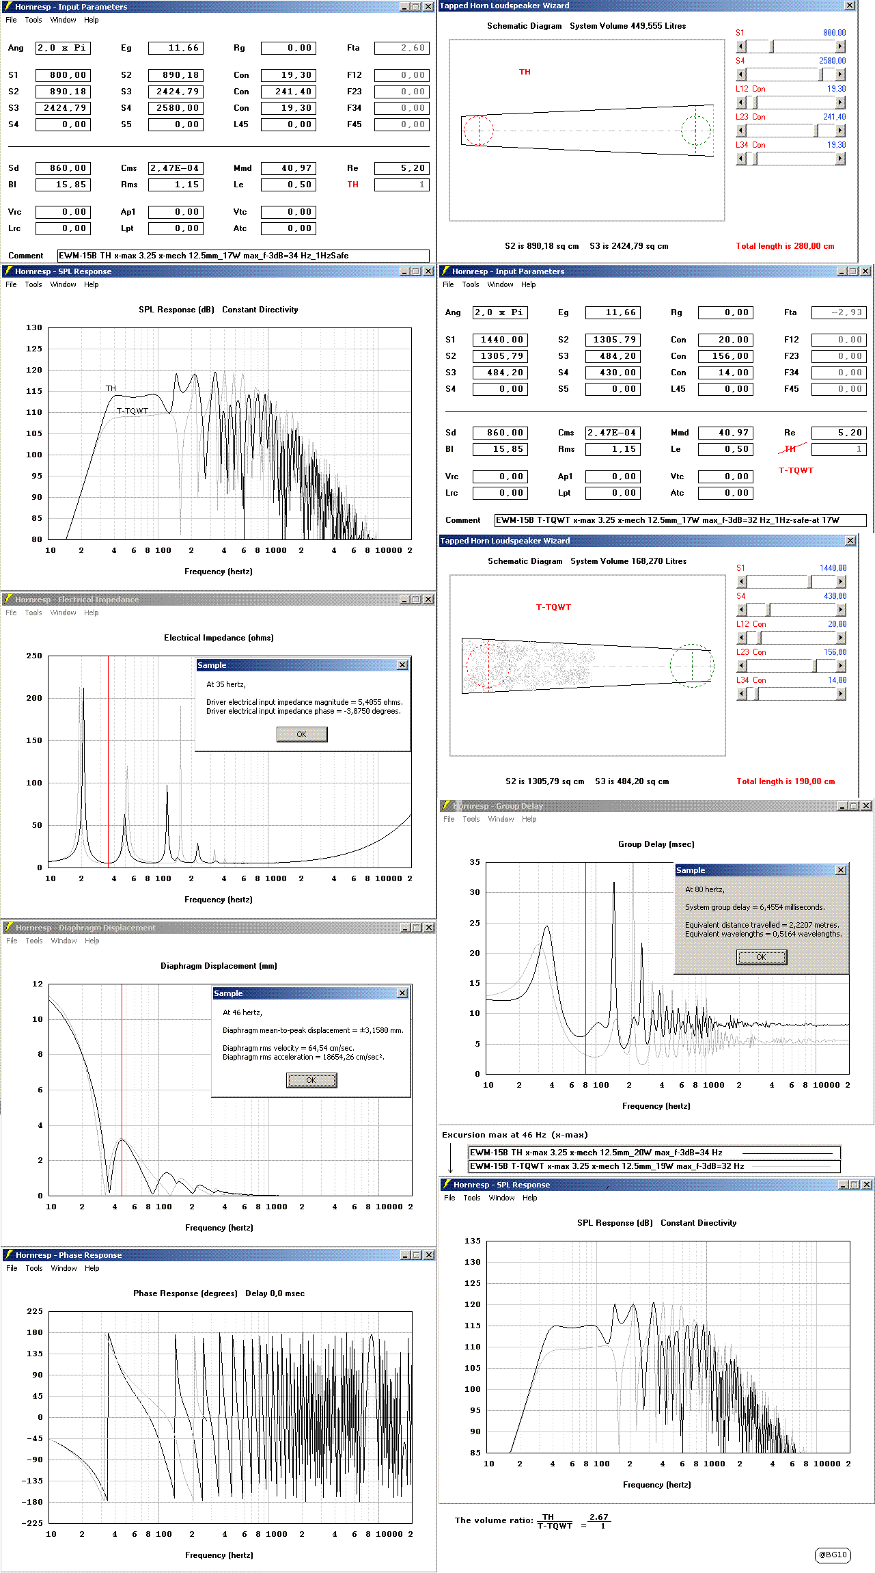Click the Ang field showing 2,0 x Pi in TH inputs
Screen dimensions: 875x1573
pos(63,48)
